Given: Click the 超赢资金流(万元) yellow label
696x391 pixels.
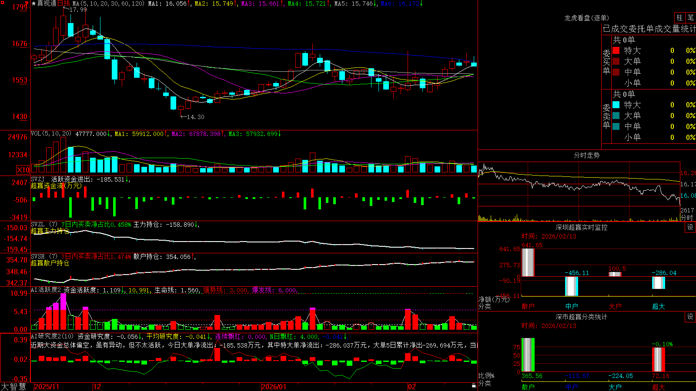Looking at the screenshot, I should (56, 186).
